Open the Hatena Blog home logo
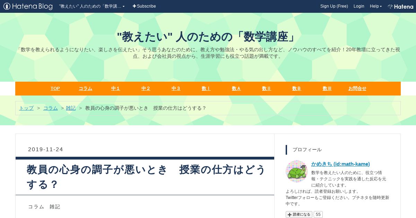 coord(28,6)
